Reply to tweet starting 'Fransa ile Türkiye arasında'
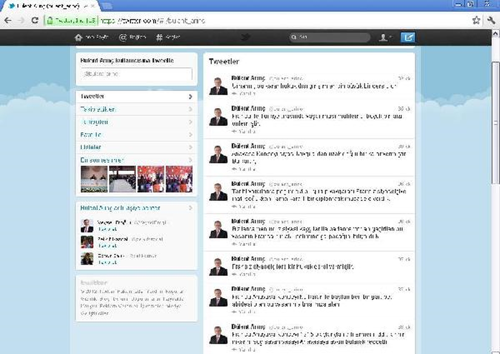 244,131
